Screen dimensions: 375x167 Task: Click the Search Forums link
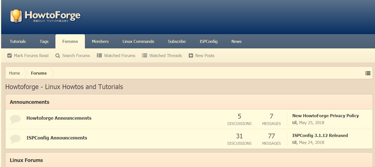click(x=76, y=56)
